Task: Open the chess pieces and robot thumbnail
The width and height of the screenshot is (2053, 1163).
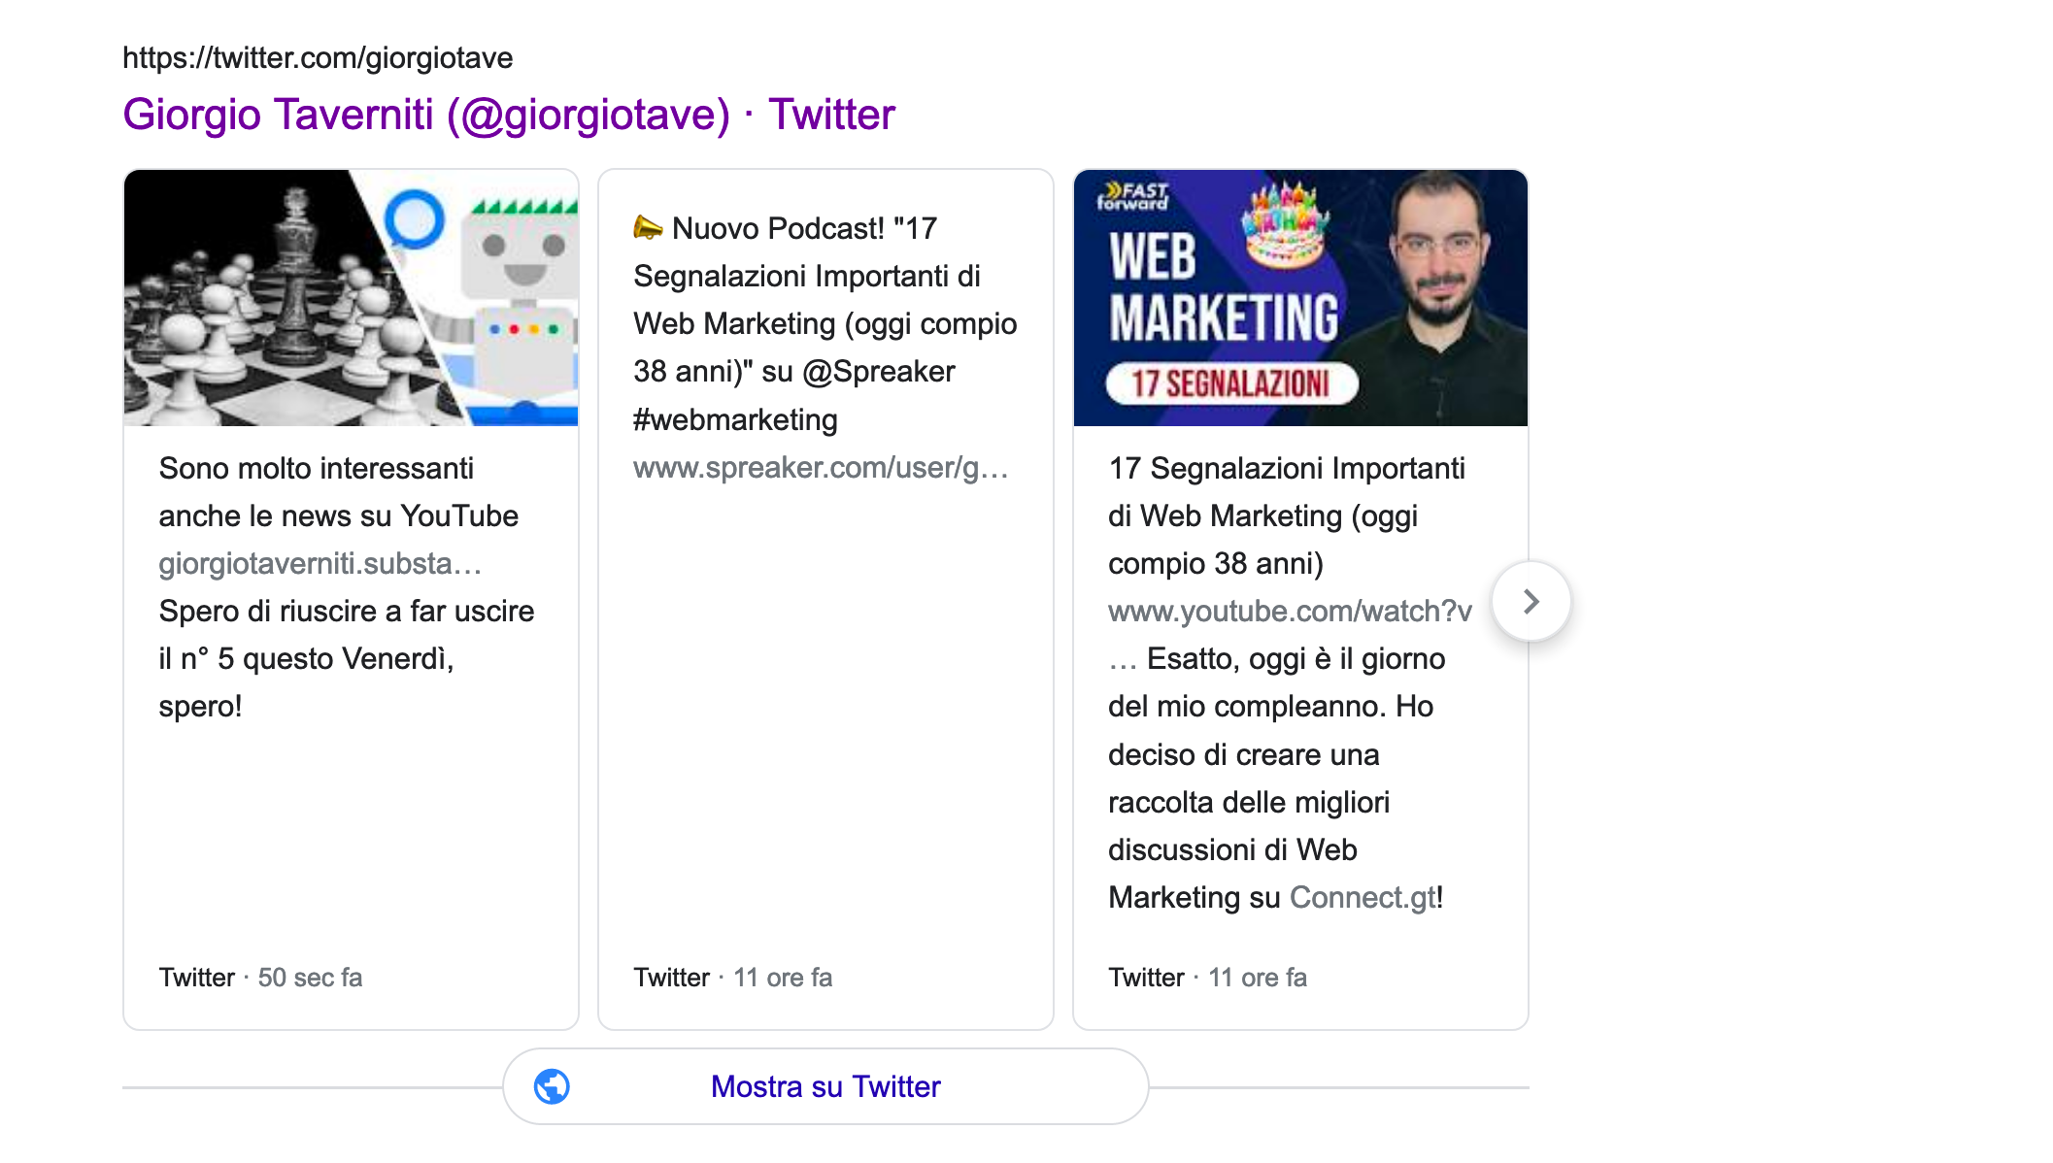Action: [x=352, y=298]
